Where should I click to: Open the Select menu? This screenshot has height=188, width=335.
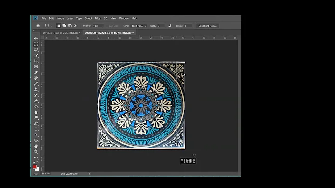pyautogui.click(x=88, y=18)
